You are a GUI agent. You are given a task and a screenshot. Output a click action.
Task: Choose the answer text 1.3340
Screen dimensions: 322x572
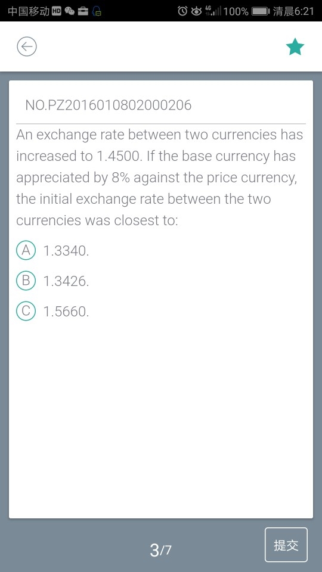point(66,251)
